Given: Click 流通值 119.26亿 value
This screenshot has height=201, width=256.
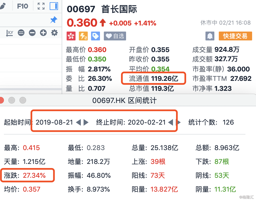Looking at the screenshot, I should pos(165,79).
